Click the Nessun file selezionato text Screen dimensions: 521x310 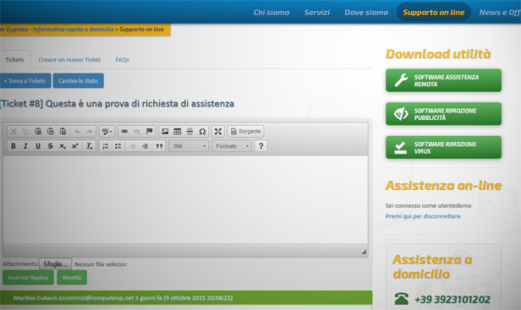point(101,264)
